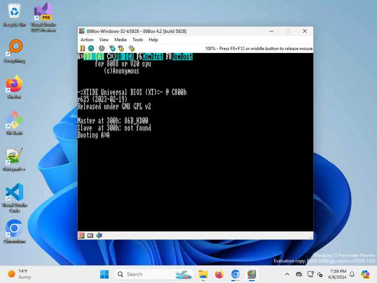
Task: Click the '100% - Press F8+F12' status text
Action: tap(259, 49)
